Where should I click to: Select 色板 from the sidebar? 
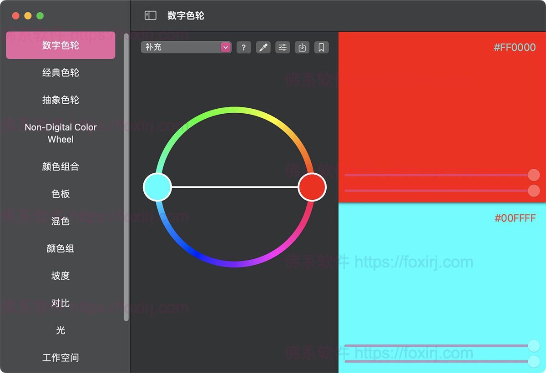point(61,194)
